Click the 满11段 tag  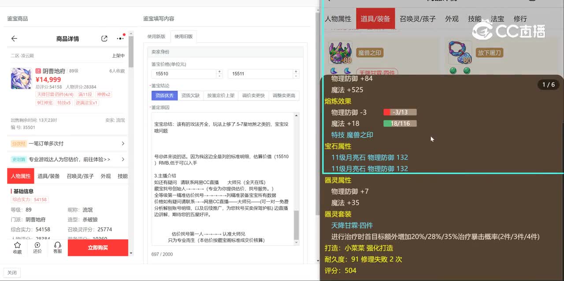[x=85, y=94]
